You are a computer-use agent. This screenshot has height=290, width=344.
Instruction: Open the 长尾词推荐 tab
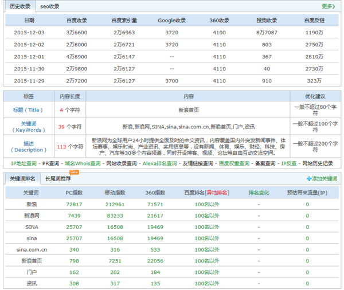(x=58, y=179)
